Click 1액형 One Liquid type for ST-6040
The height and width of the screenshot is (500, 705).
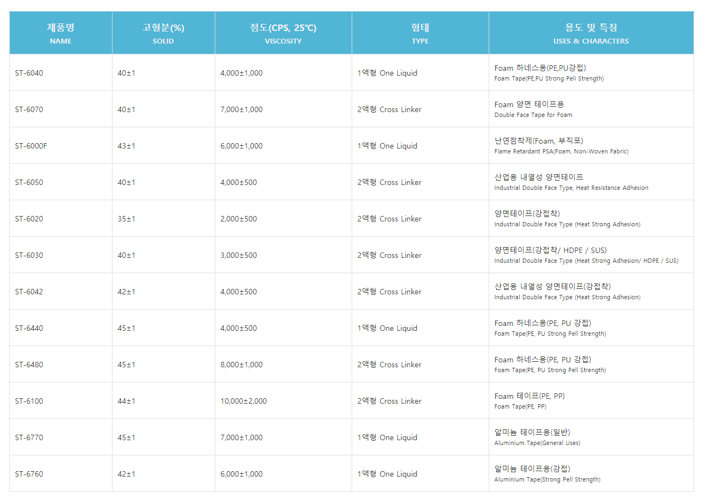click(x=388, y=73)
